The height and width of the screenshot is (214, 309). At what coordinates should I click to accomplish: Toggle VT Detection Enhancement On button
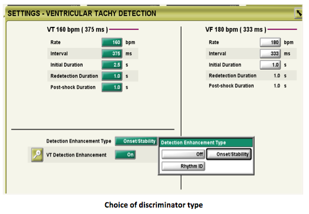point(125,155)
